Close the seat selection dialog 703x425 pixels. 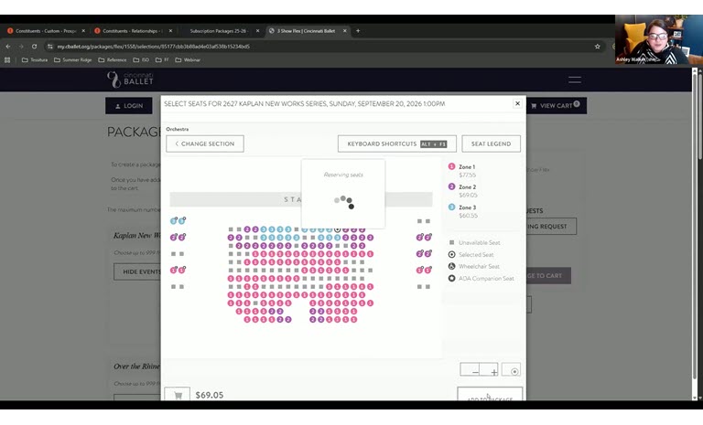point(517,103)
